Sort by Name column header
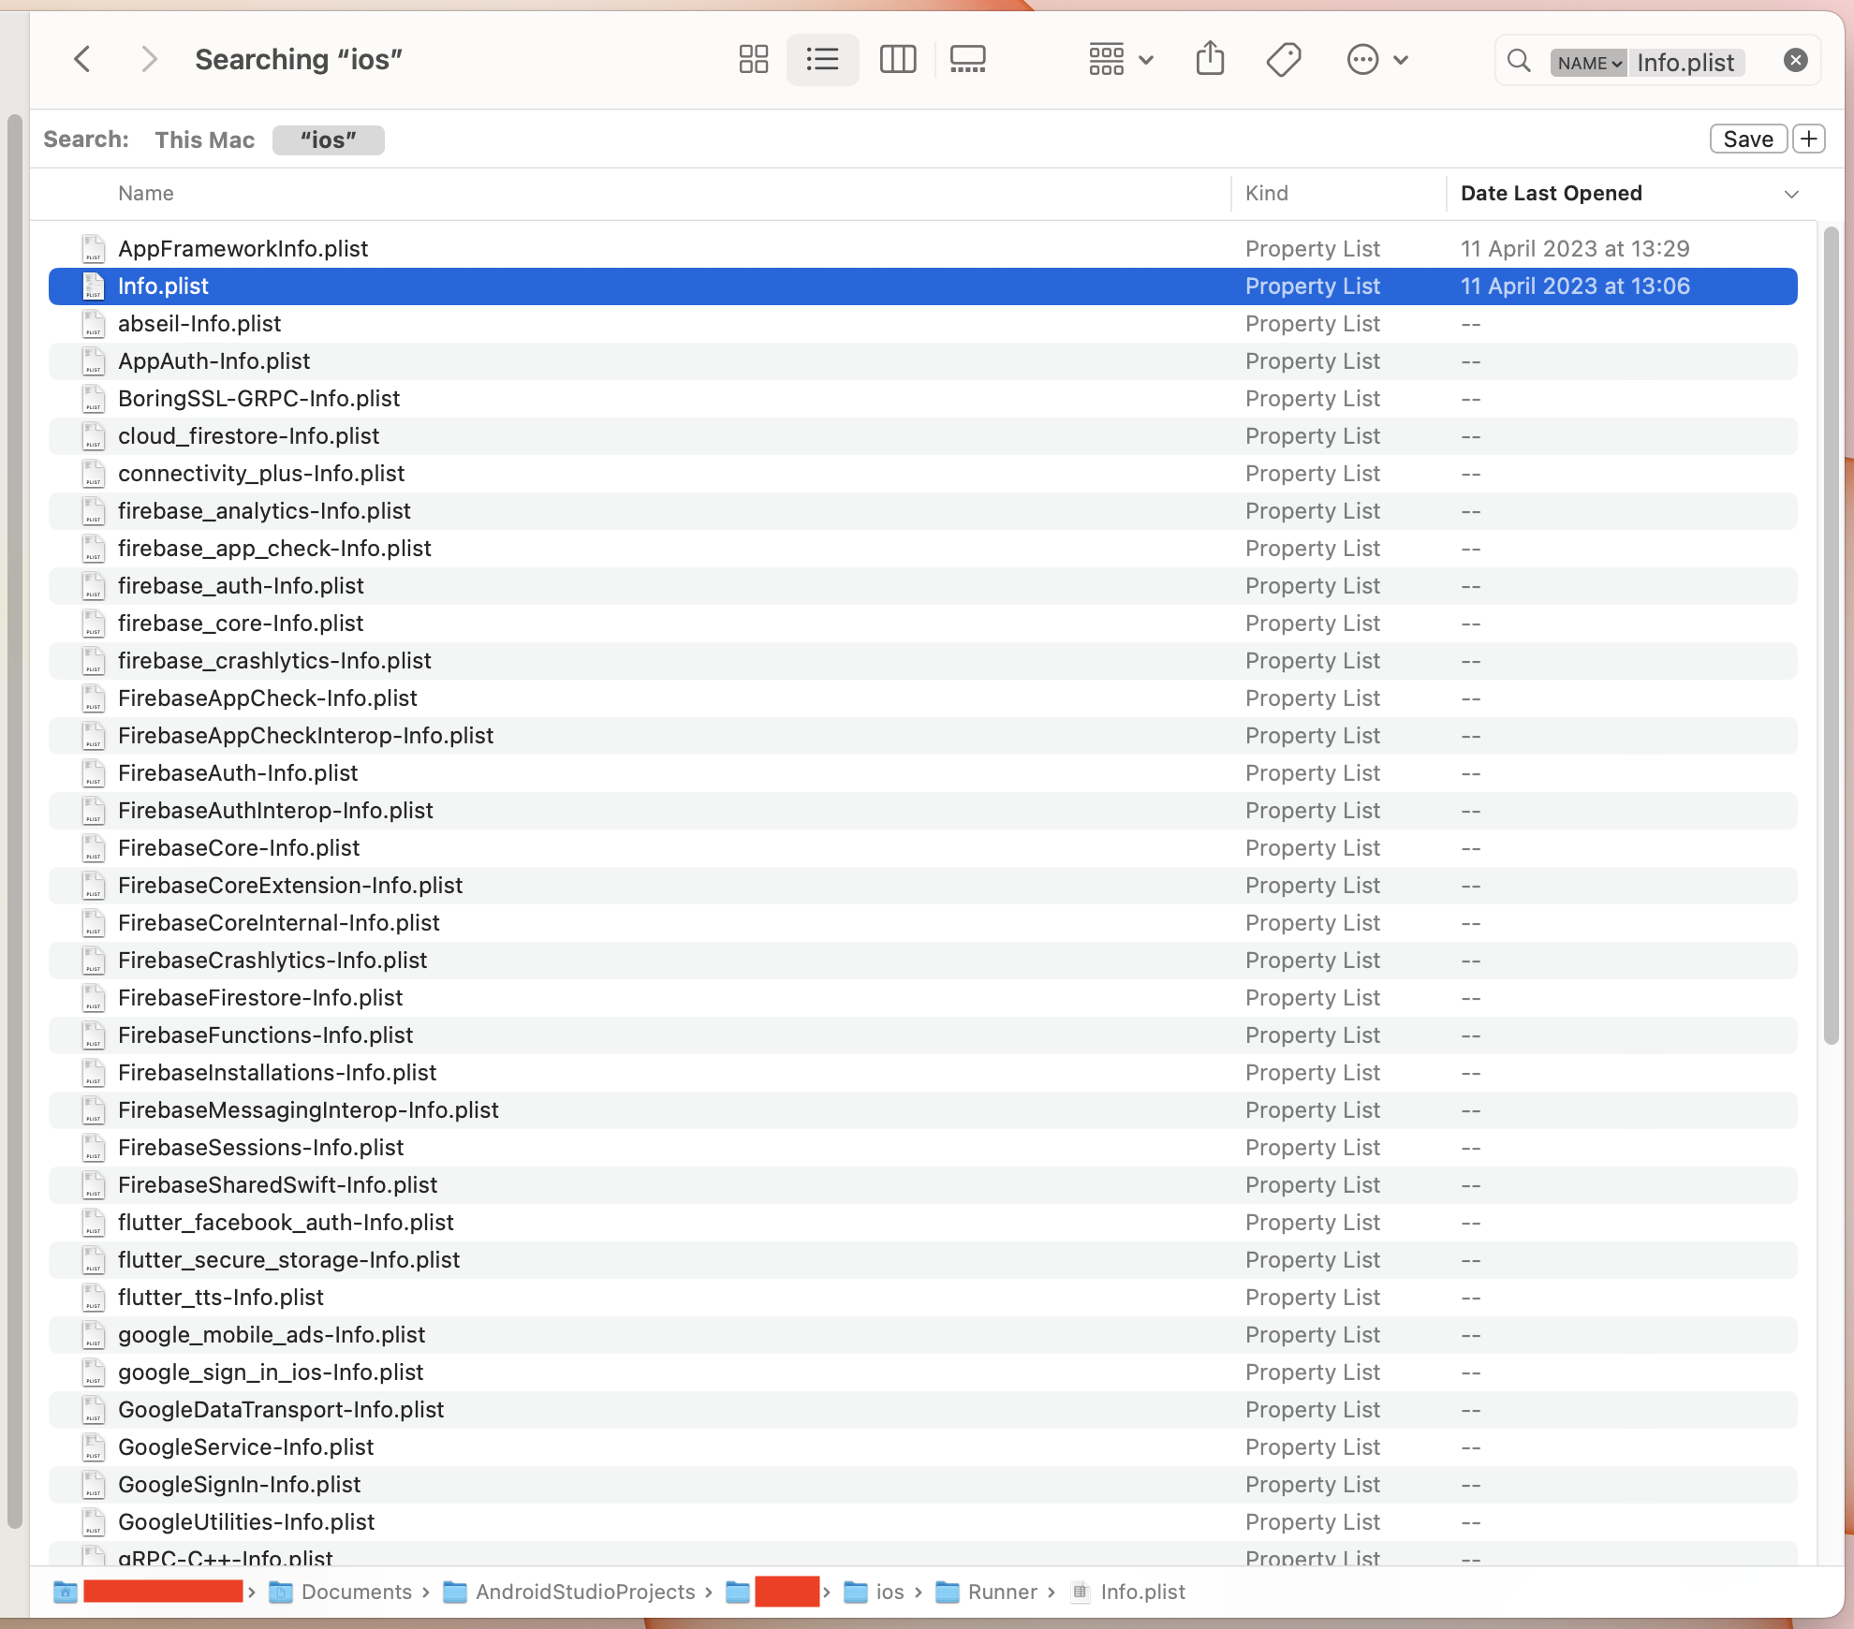 (146, 194)
